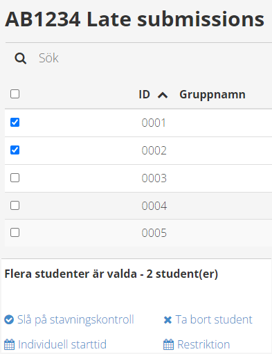272x354 pixels.
Task: Focus the Sök search field
Action: click(152, 58)
